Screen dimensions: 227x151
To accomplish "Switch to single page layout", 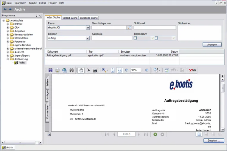I will coord(199,134).
